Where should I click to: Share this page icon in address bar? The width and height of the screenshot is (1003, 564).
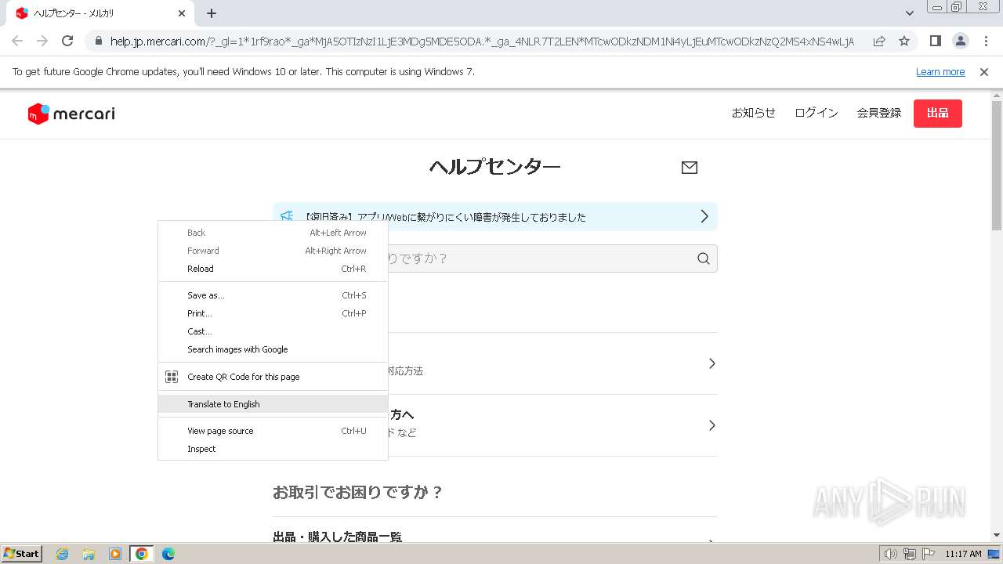(x=879, y=41)
